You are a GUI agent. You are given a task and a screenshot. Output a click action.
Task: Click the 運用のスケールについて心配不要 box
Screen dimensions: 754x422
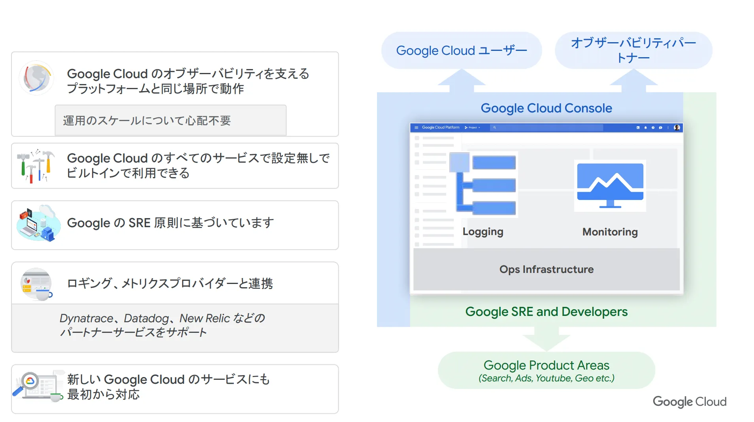170,120
